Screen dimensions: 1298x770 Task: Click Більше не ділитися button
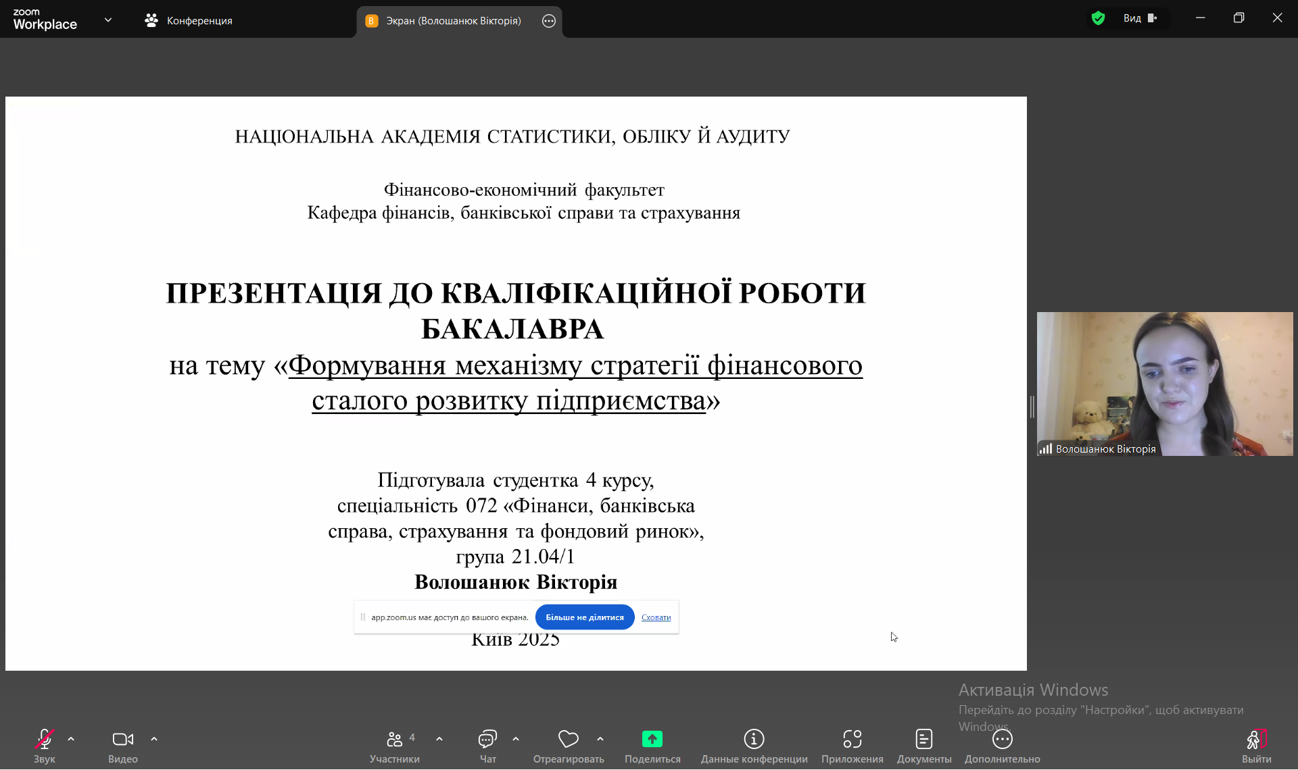click(x=584, y=617)
